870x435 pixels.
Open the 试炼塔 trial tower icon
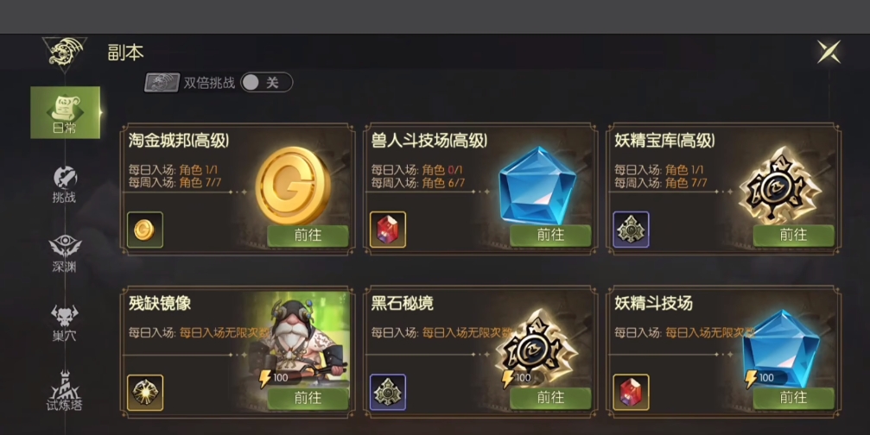[x=64, y=393]
